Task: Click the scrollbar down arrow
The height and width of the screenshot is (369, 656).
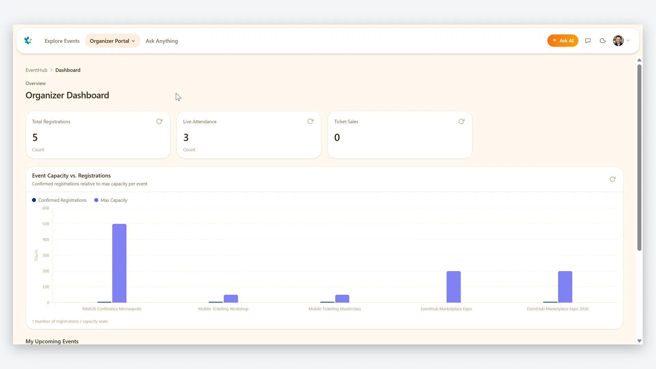Action: (639, 341)
